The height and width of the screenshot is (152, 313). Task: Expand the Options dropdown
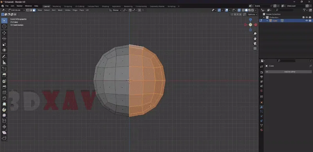point(252,14)
